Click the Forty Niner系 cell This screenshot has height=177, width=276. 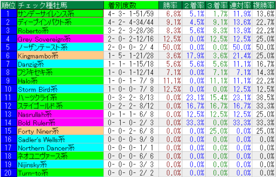pyautogui.click(x=60, y=131)
